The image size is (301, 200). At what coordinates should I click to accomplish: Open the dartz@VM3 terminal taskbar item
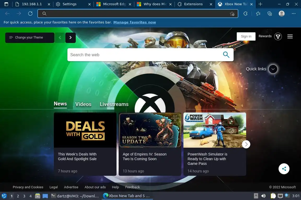(x=75, y=196)
